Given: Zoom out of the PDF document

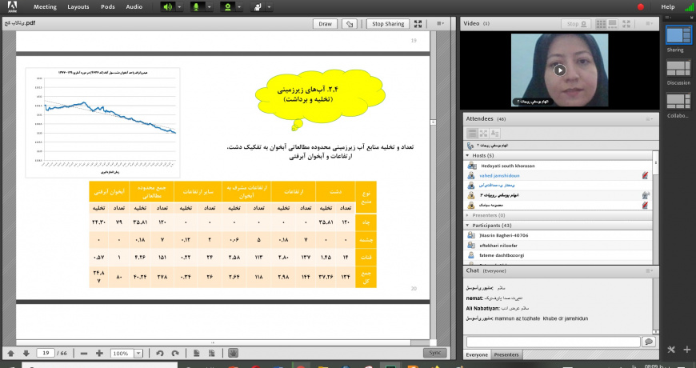Looking at the screenshot, I should (84, 354).
